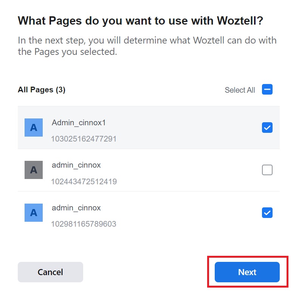Click the Select All label text
This screenshot has width=296, height=291.
tap(240, 90)
